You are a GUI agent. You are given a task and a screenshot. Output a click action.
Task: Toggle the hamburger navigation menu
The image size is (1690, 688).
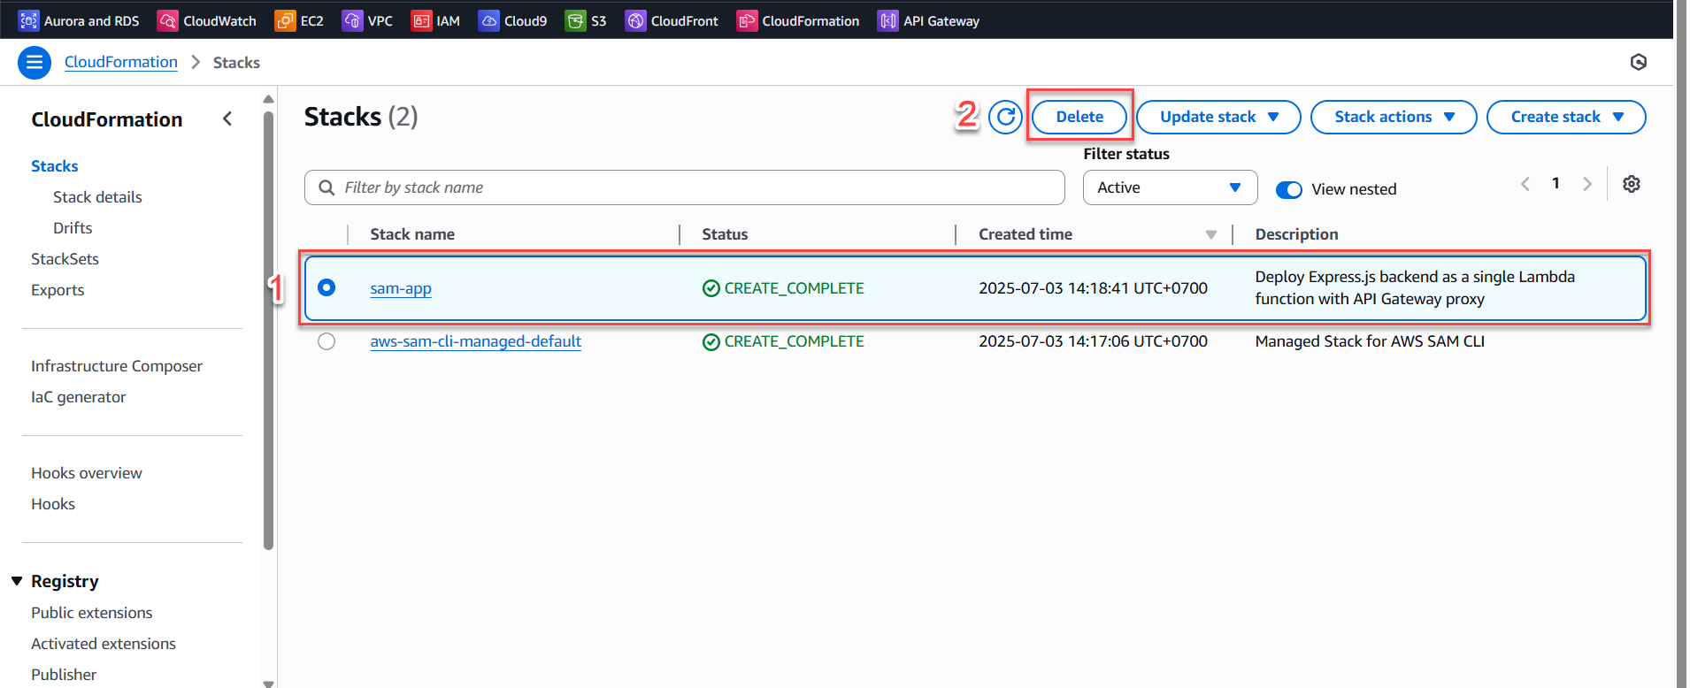coord(35,62)
